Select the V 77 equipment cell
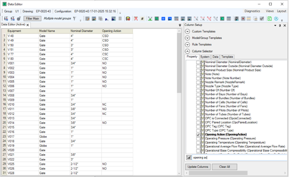289x177 pixels. tap(23, 54)
